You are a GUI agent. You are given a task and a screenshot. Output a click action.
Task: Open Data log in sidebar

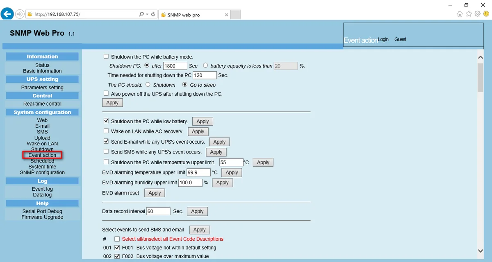pos(42,195)
